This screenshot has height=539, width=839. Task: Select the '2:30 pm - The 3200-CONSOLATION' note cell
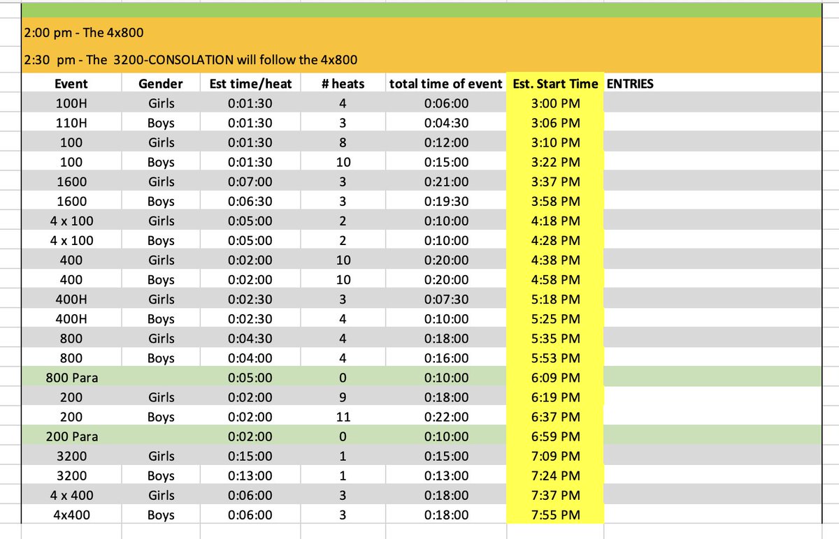[422, 59]
